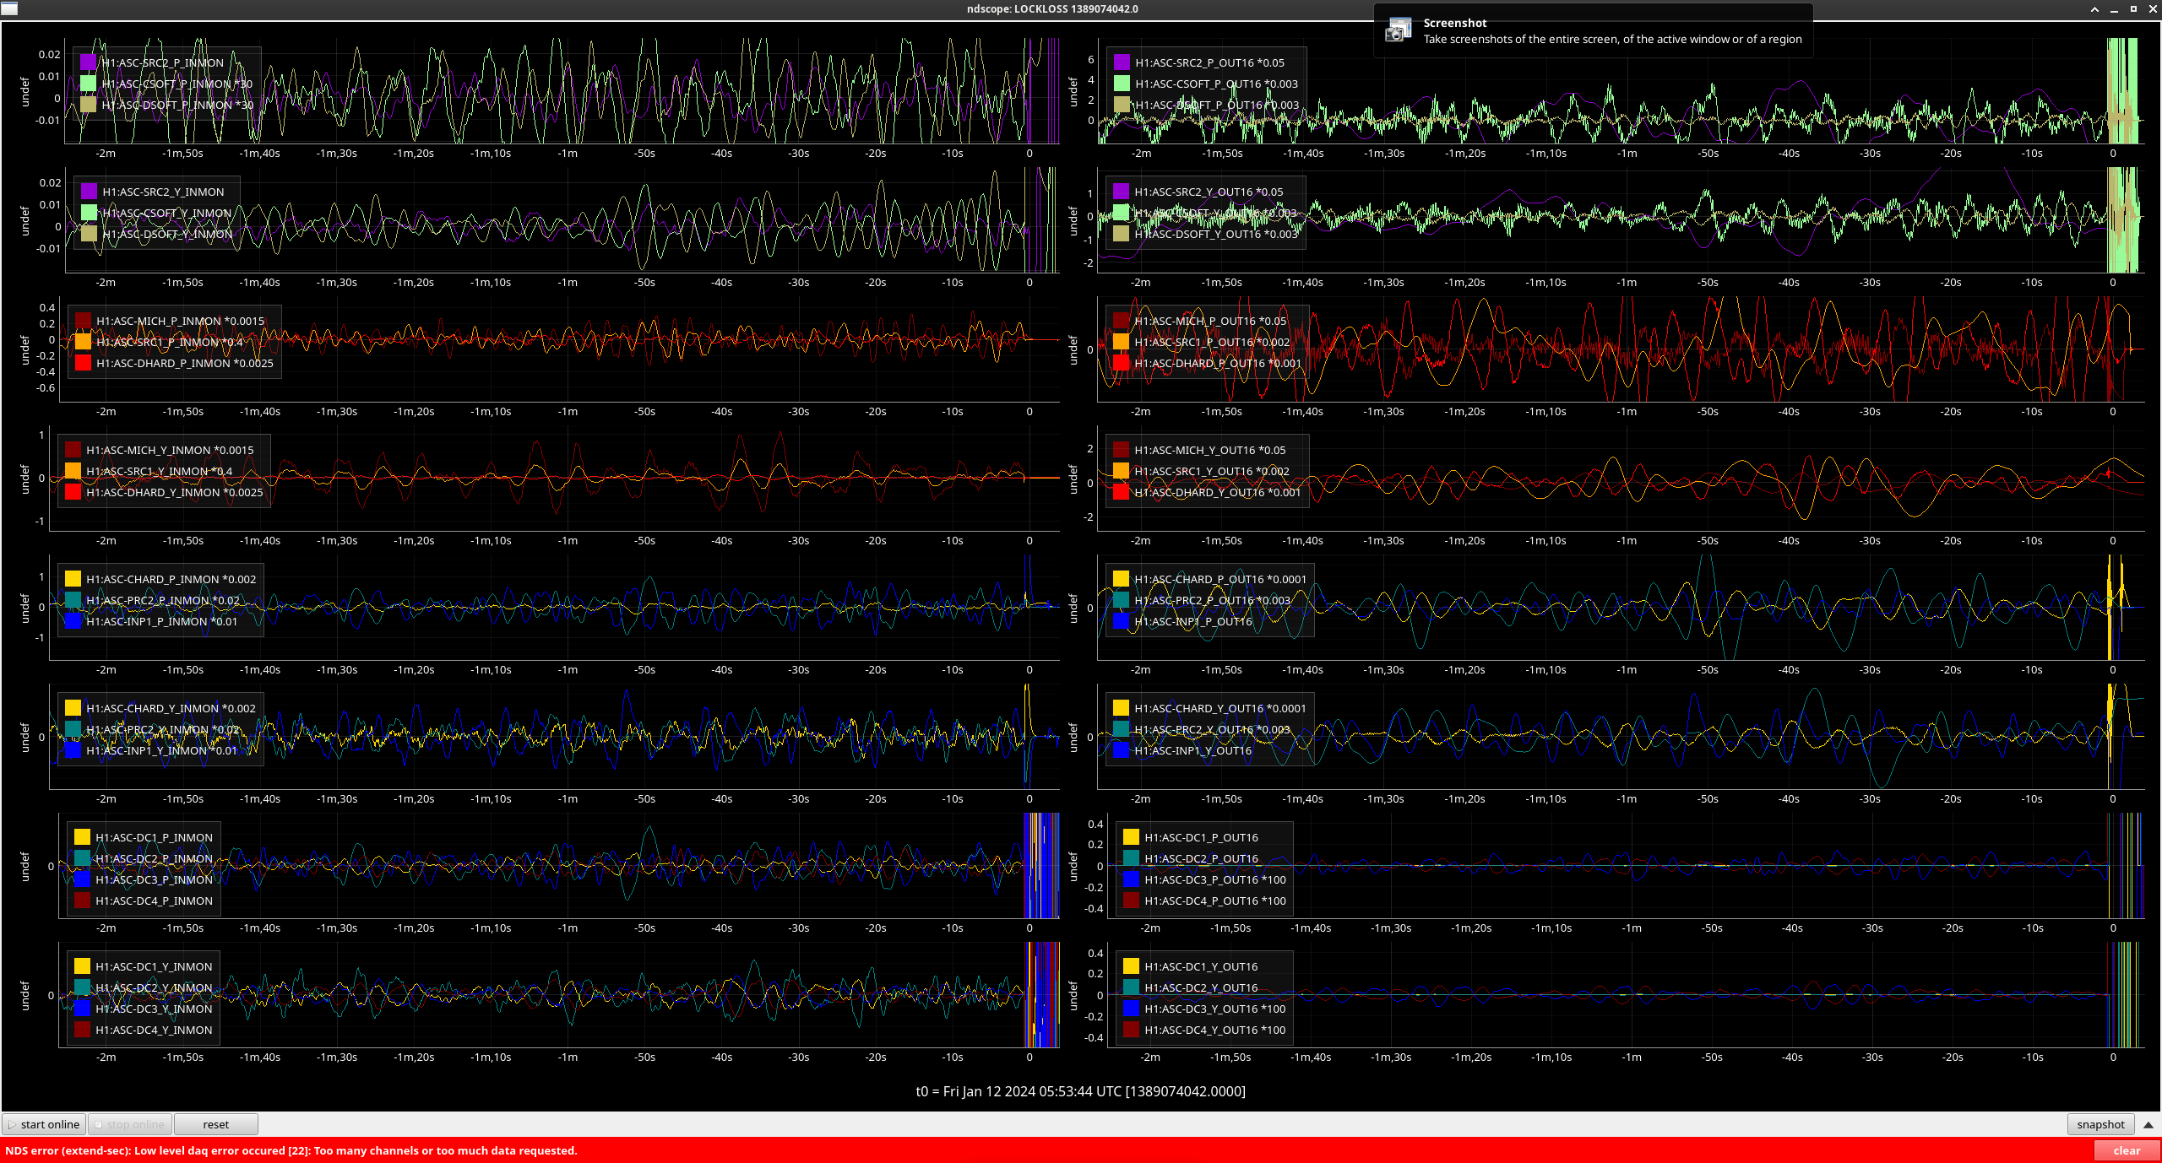Click the H1:ASC-DHARD_P_OUT16 *0.001 legend label

(1218, 364)
